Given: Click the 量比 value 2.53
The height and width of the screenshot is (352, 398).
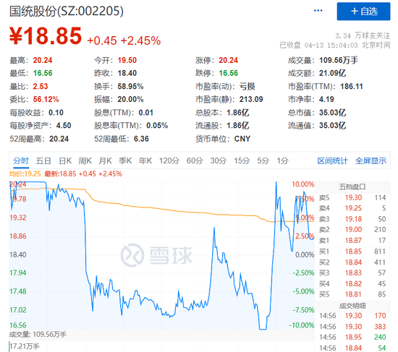Looking at the screenshot, I should 41,87.
